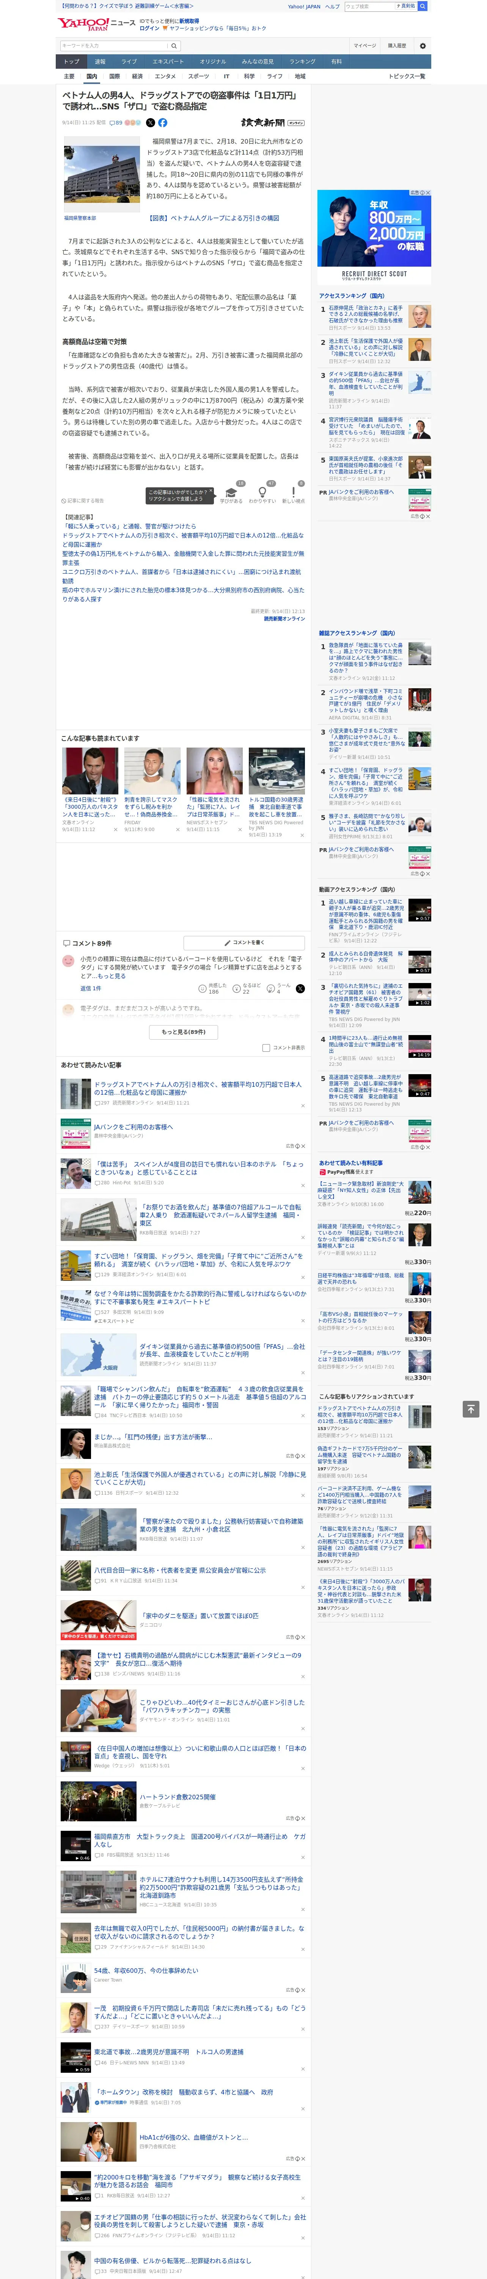Check the コメント非表示 checkbox
487x2279 pixels.
point(266,1048)
